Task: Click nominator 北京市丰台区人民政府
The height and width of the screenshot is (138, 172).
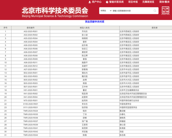Action: pyautogui.click(x=129, y=69)
